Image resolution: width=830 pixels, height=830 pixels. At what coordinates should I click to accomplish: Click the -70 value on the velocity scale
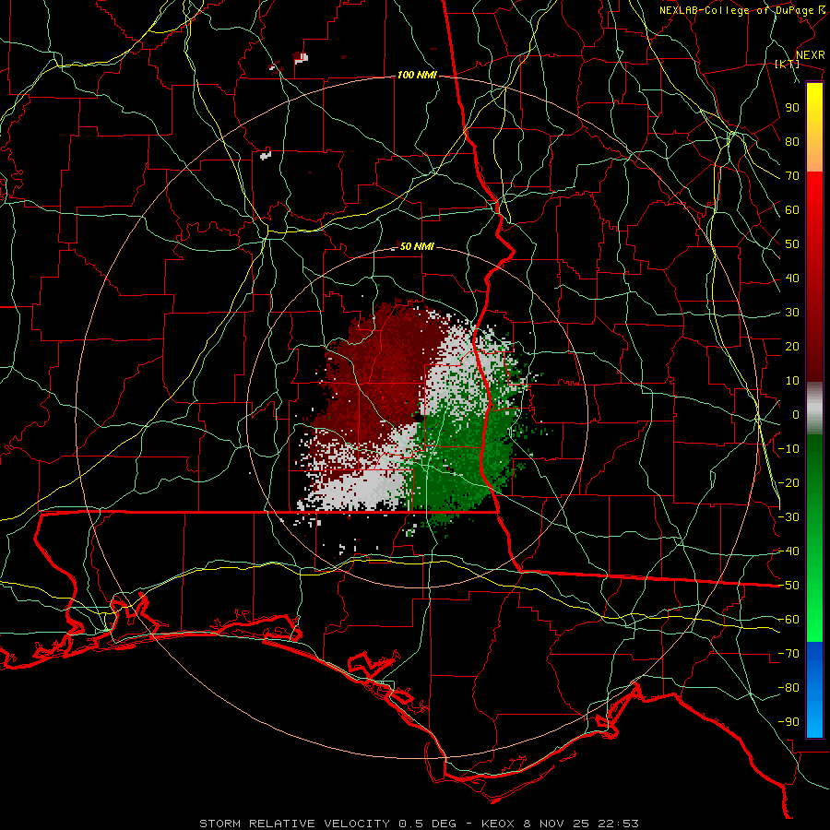(788, 654)
